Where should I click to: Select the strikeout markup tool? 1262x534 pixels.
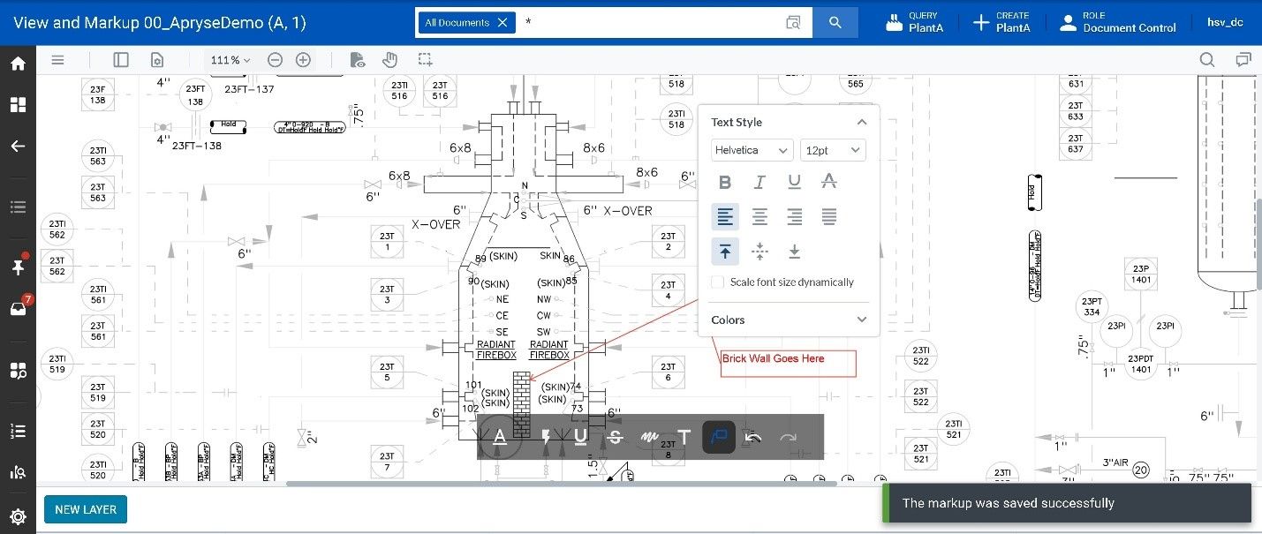point(616,437)
